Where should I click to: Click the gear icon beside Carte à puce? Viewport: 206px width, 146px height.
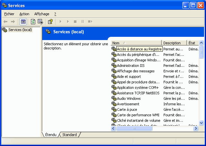pos(114,109)
